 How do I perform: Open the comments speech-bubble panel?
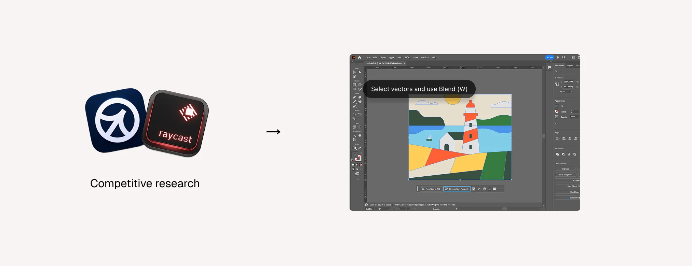coord(549,67)
